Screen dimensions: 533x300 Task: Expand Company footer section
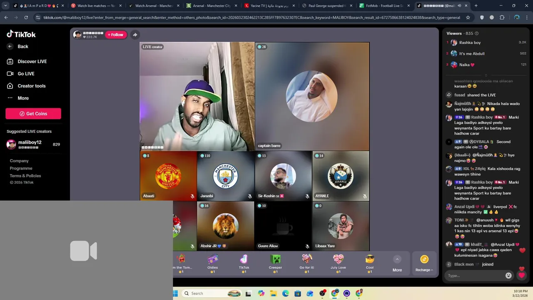tap(19, 161)
